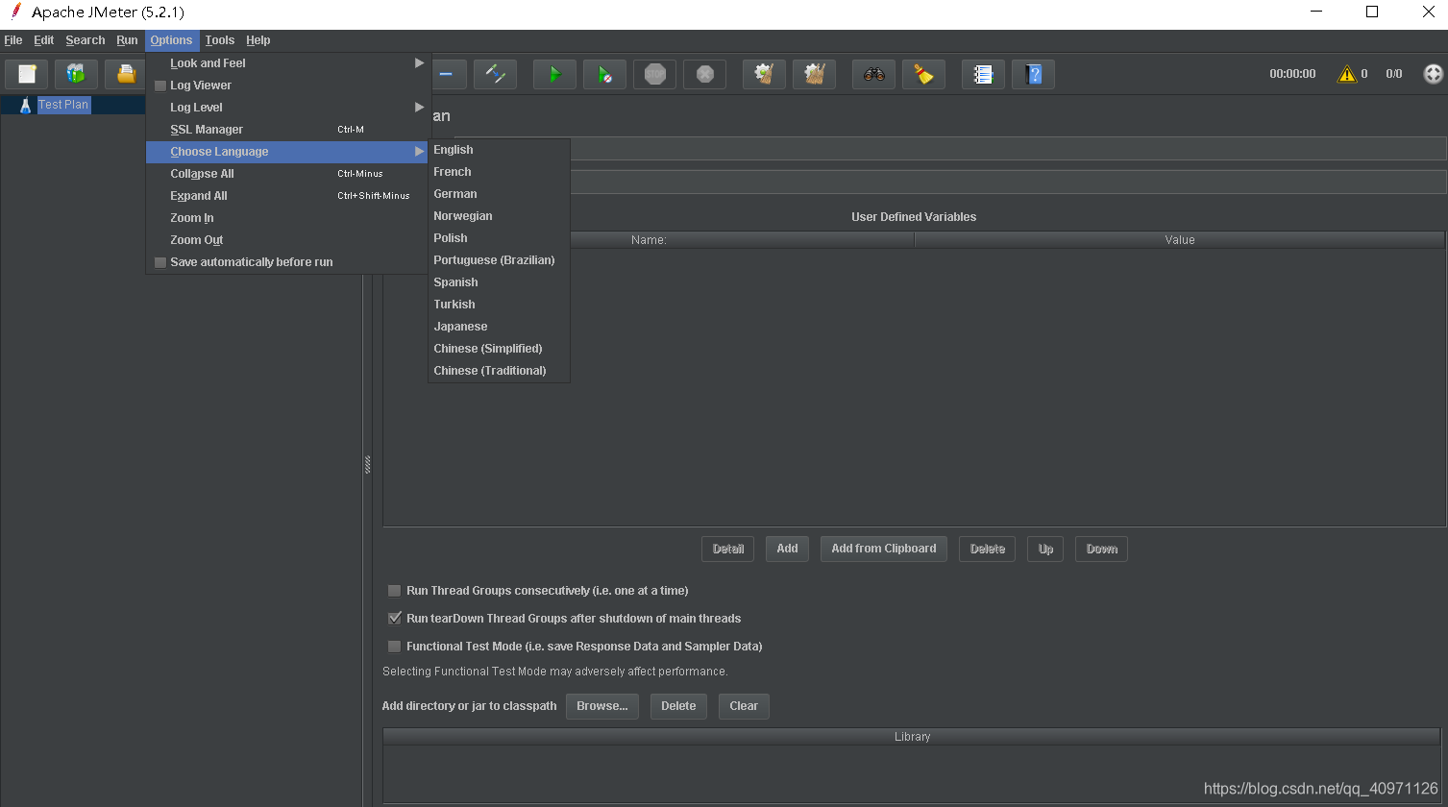Select Zoom In menu entry

coord(286,218)
